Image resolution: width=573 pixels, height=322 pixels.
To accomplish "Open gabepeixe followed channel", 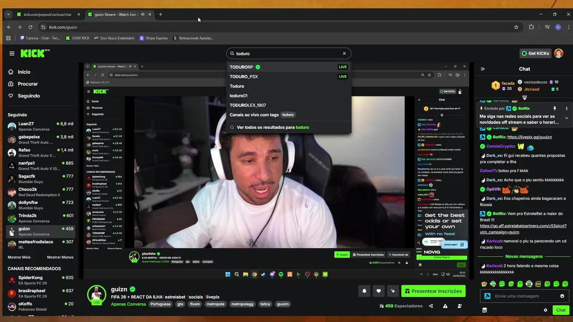I will click(x=40, y=140).
